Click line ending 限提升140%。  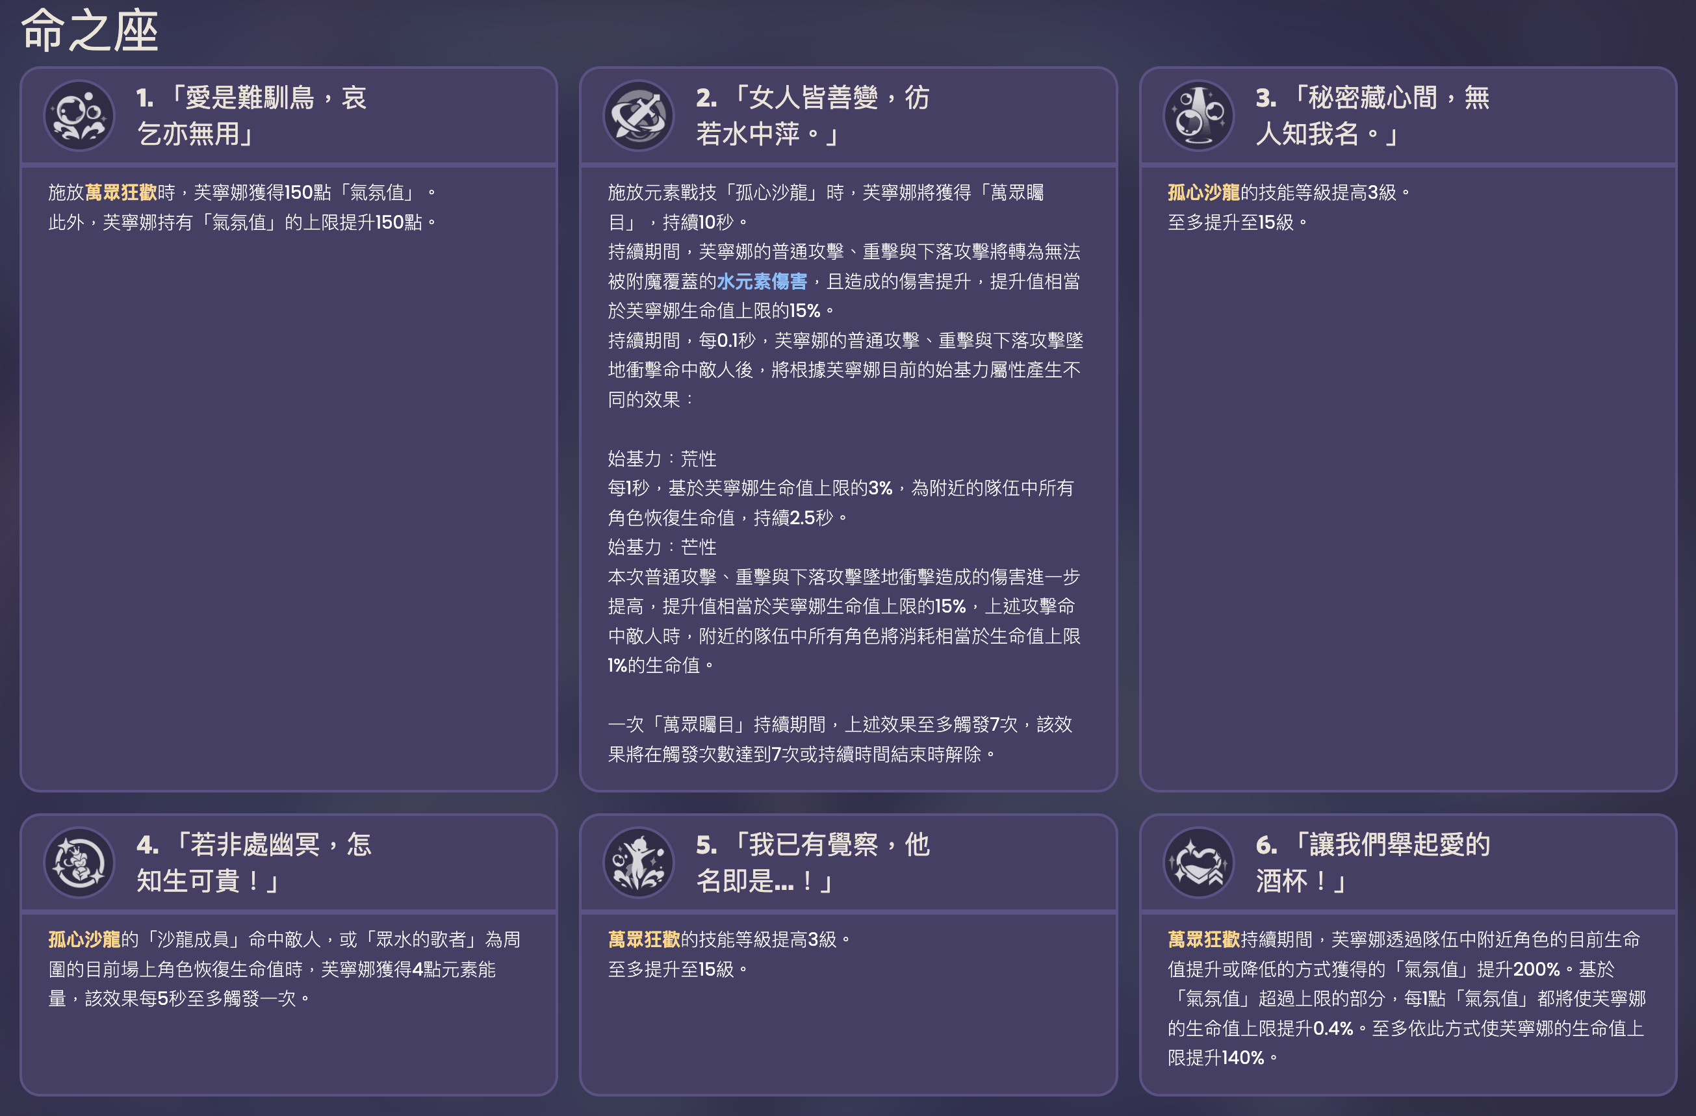point(1223,1058)
